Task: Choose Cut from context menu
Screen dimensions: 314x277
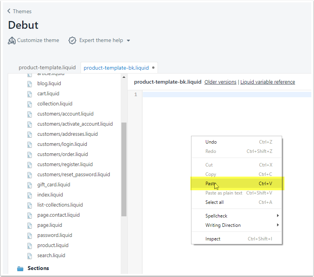Action: 237,165
